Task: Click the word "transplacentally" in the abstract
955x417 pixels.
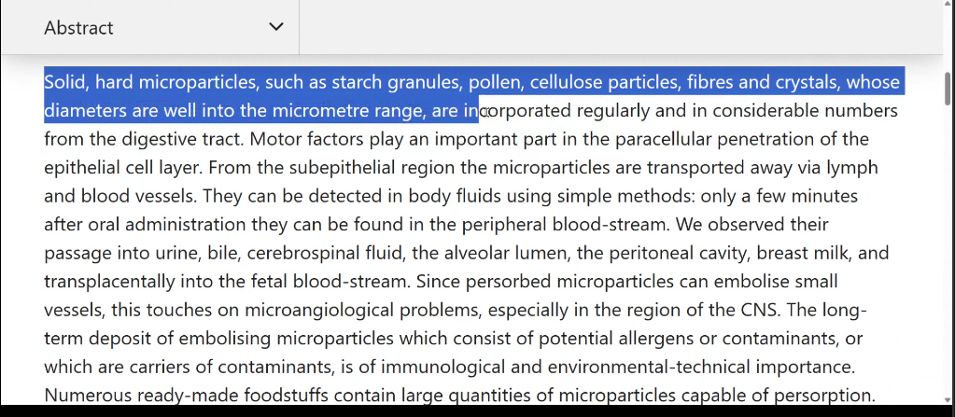Action: (x=109, y=281)
